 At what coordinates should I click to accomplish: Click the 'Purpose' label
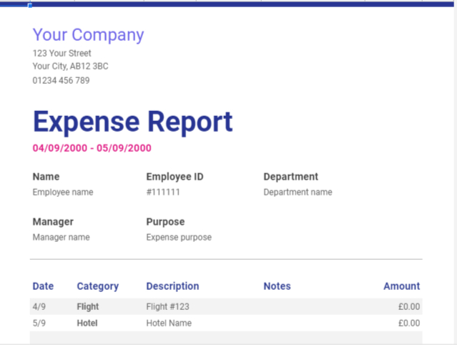pos(165,222)
